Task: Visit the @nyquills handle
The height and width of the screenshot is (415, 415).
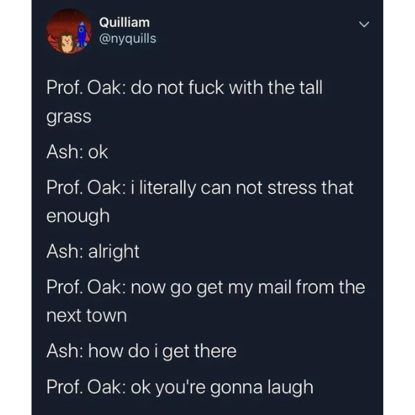Action: point(127,39)
